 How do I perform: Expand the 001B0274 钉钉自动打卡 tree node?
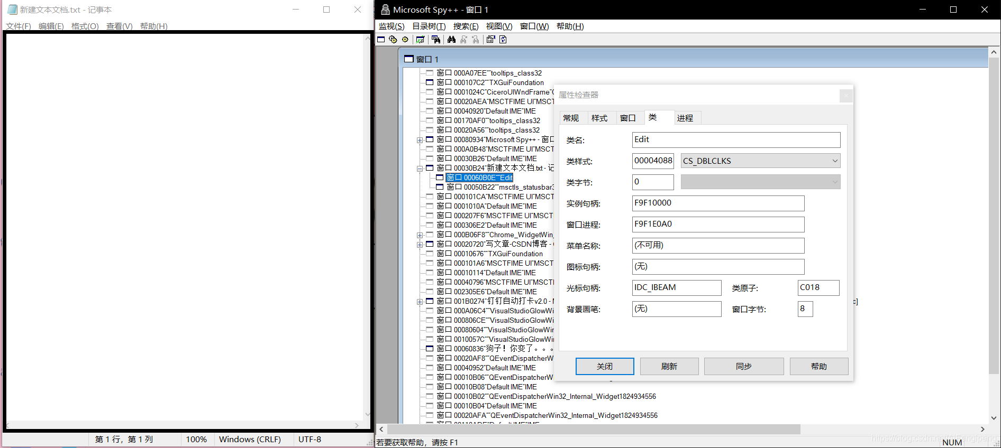(x=420, y=302)
